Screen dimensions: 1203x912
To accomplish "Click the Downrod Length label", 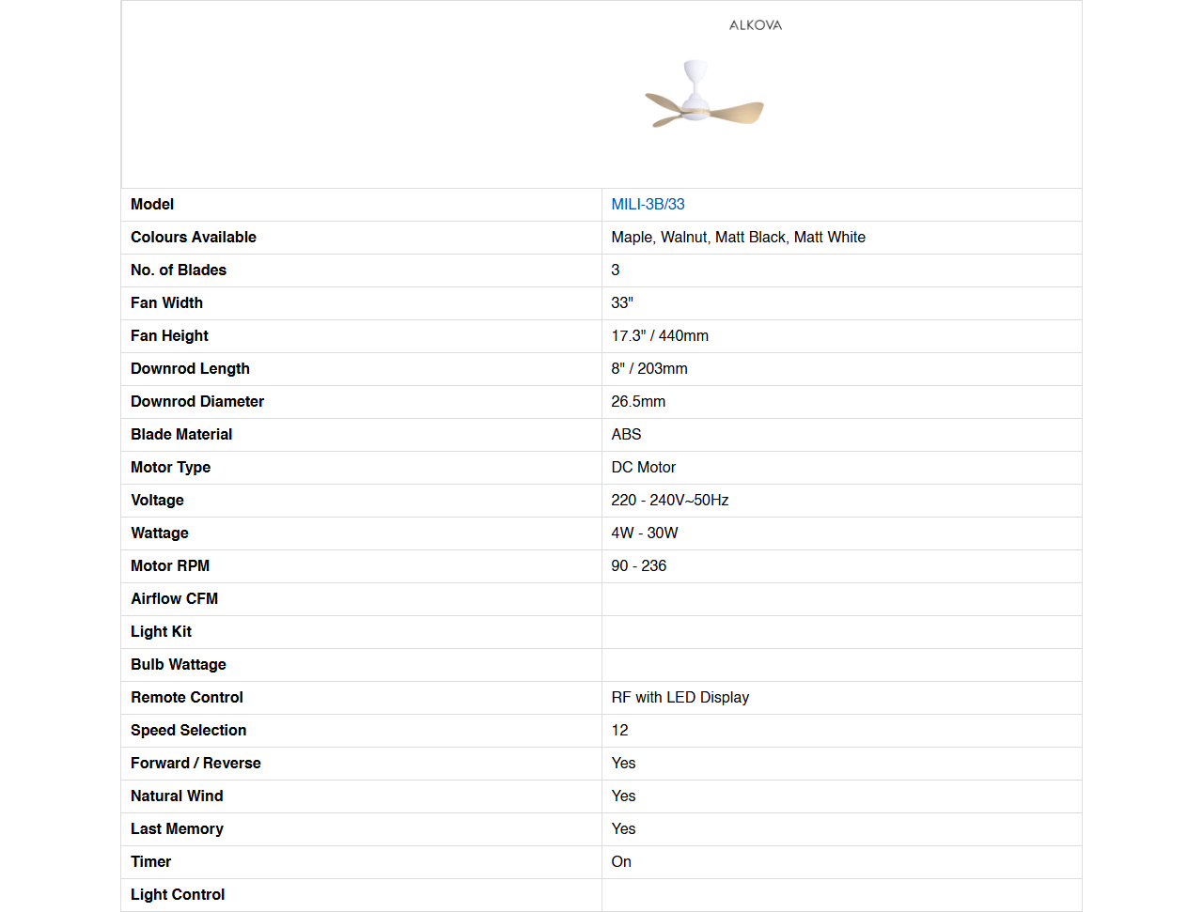I will pyautogui.click(x=190, y=369).
